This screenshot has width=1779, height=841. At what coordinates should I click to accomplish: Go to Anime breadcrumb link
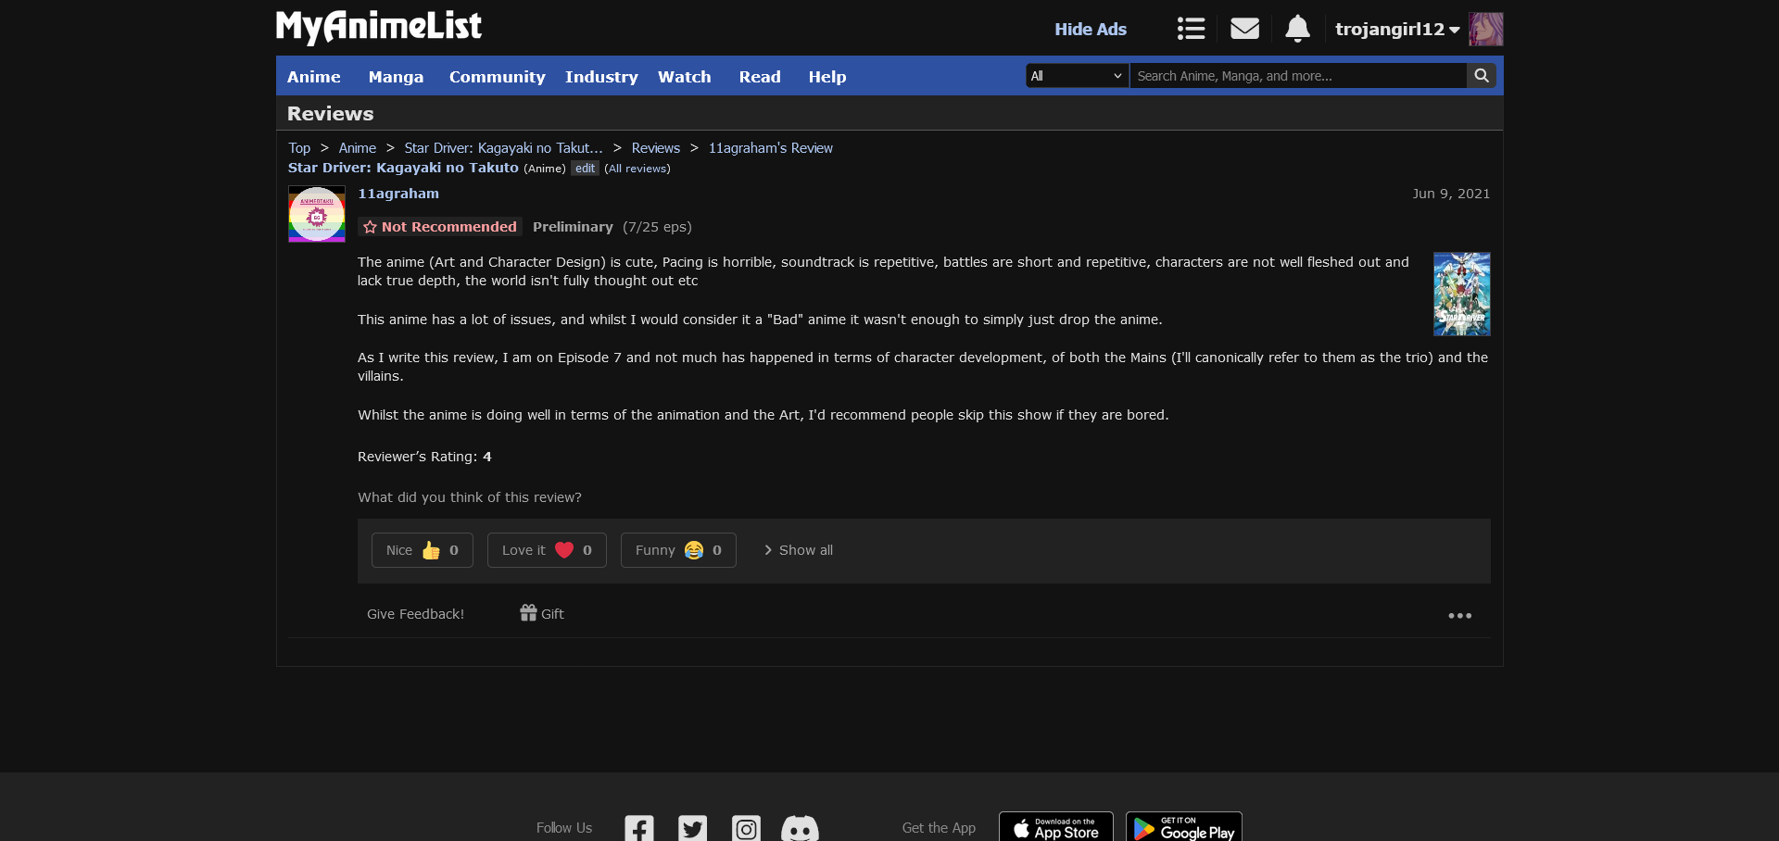[358, 148]
